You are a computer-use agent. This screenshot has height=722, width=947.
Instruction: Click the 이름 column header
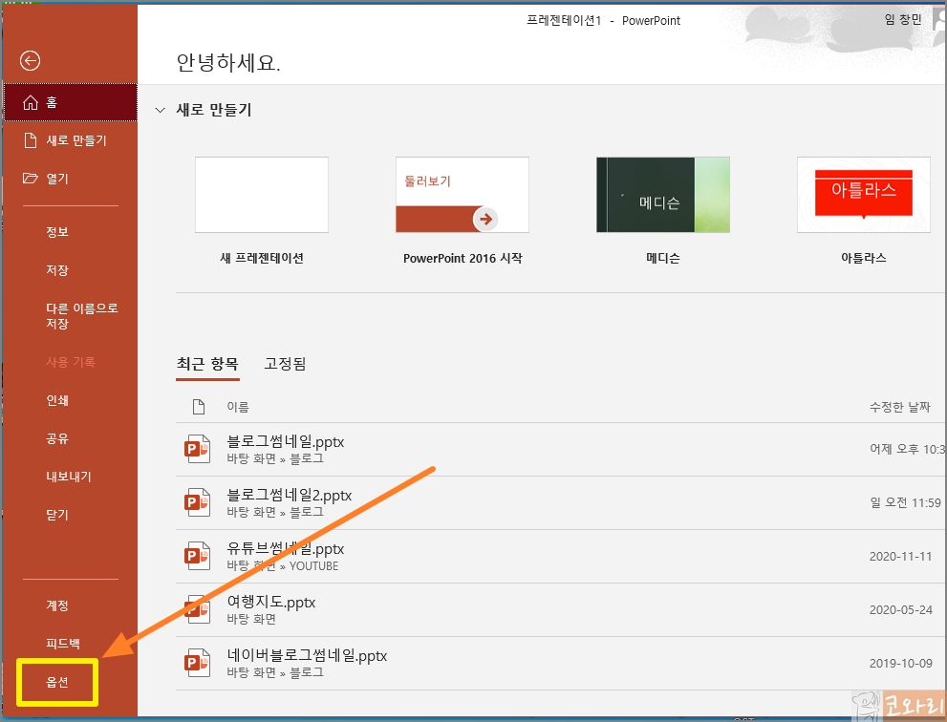238,407
